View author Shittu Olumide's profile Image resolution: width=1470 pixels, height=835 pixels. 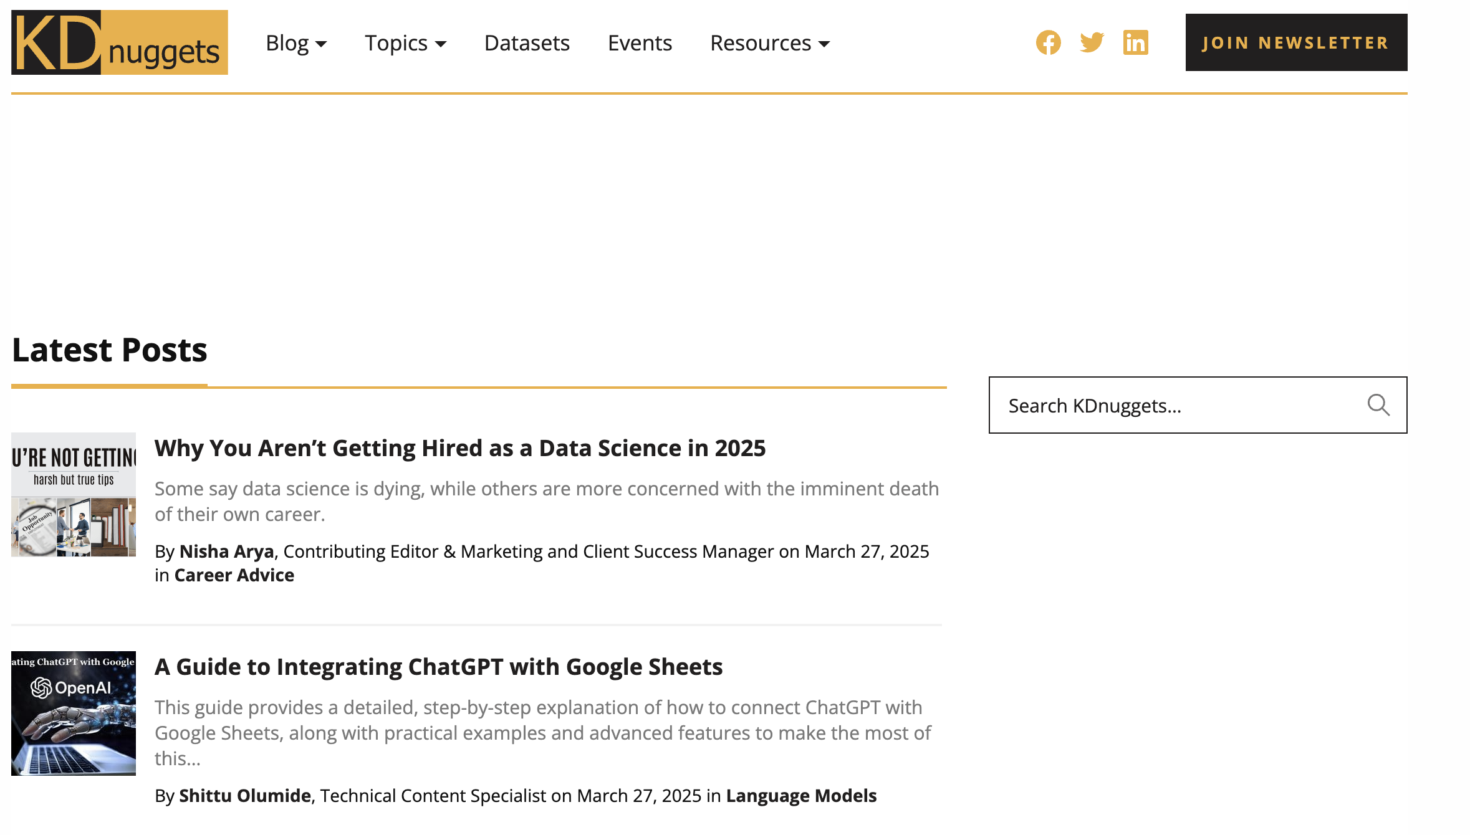tap(244, 796)
